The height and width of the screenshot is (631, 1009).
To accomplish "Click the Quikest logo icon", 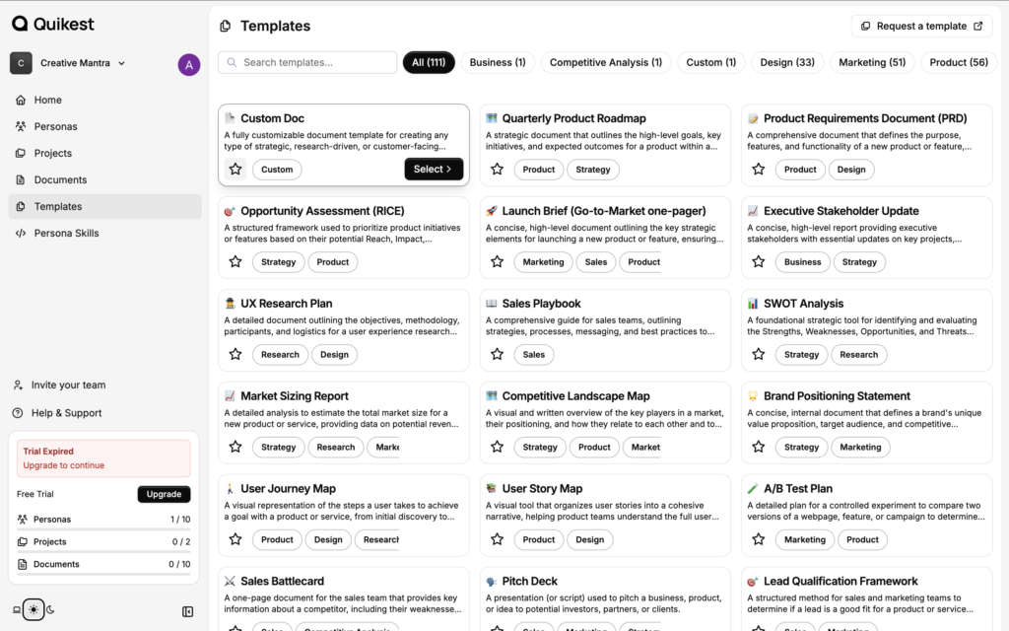I will pos(20,24).
